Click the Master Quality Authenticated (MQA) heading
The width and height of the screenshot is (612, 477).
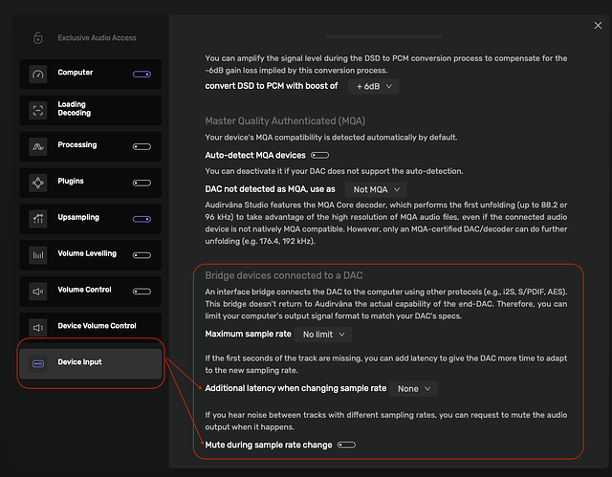tap(285, 120)
